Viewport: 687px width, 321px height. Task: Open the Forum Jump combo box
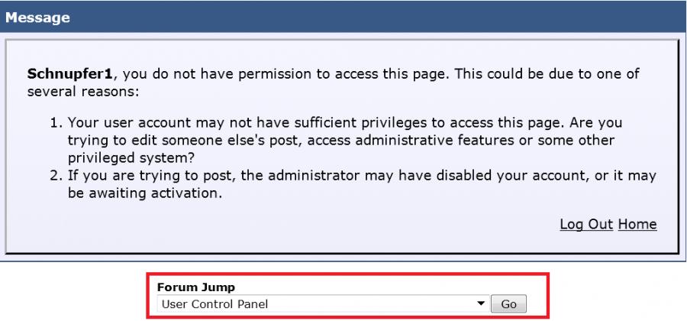click(321, 304)
